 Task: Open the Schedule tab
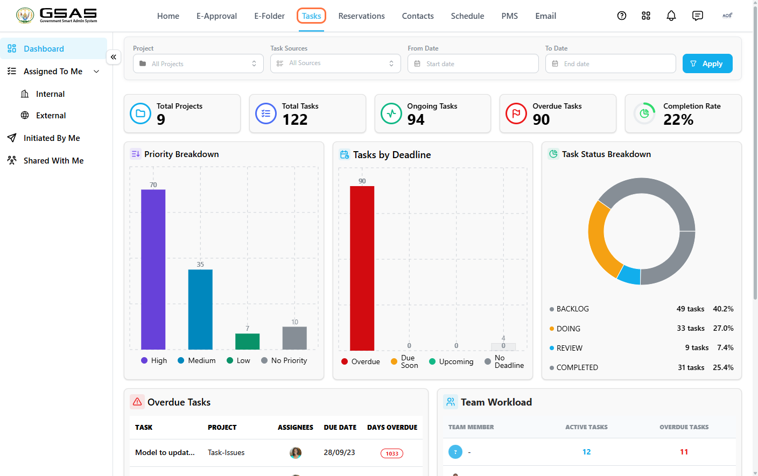(467, 16)
